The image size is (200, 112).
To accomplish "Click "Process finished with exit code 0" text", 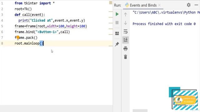I will point(164,24).
